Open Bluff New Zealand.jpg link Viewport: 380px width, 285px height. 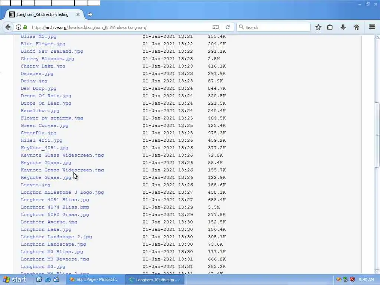[x=52, y=51]
